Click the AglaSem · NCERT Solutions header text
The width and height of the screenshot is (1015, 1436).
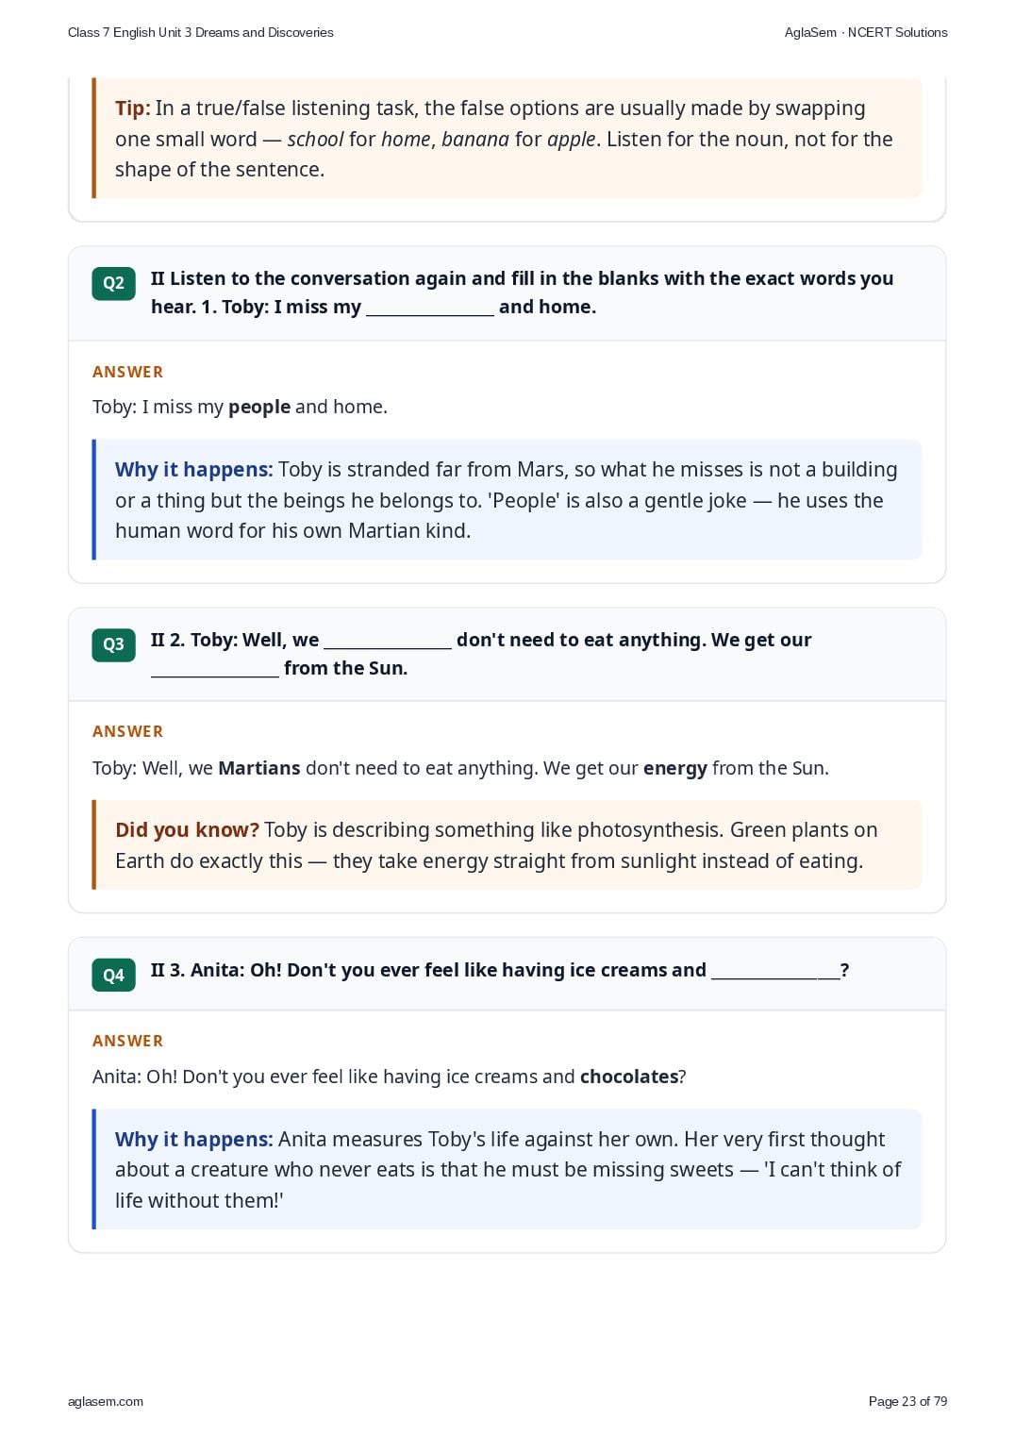point(866,32)
